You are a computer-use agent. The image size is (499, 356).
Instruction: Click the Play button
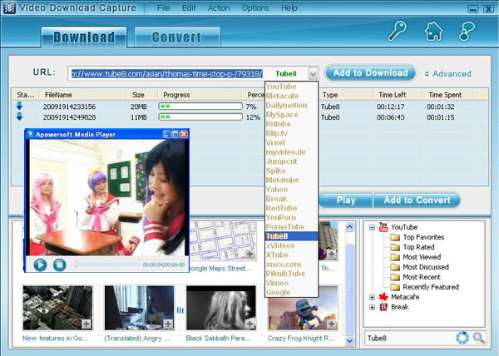click(346, 200)
